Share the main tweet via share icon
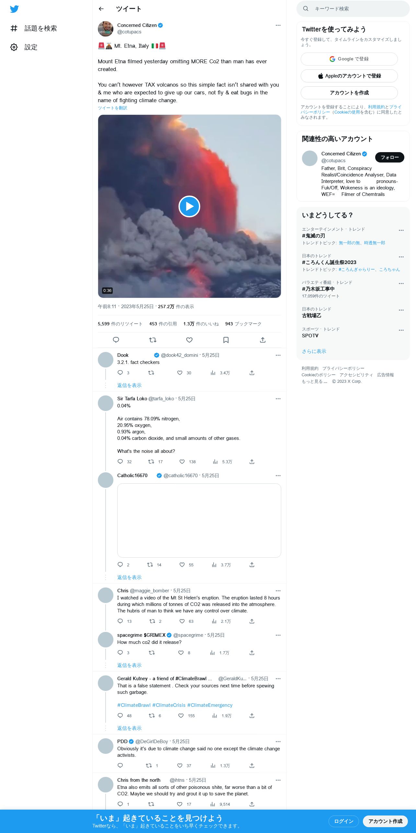Screen dimensions: 416x833 [263, 340]
